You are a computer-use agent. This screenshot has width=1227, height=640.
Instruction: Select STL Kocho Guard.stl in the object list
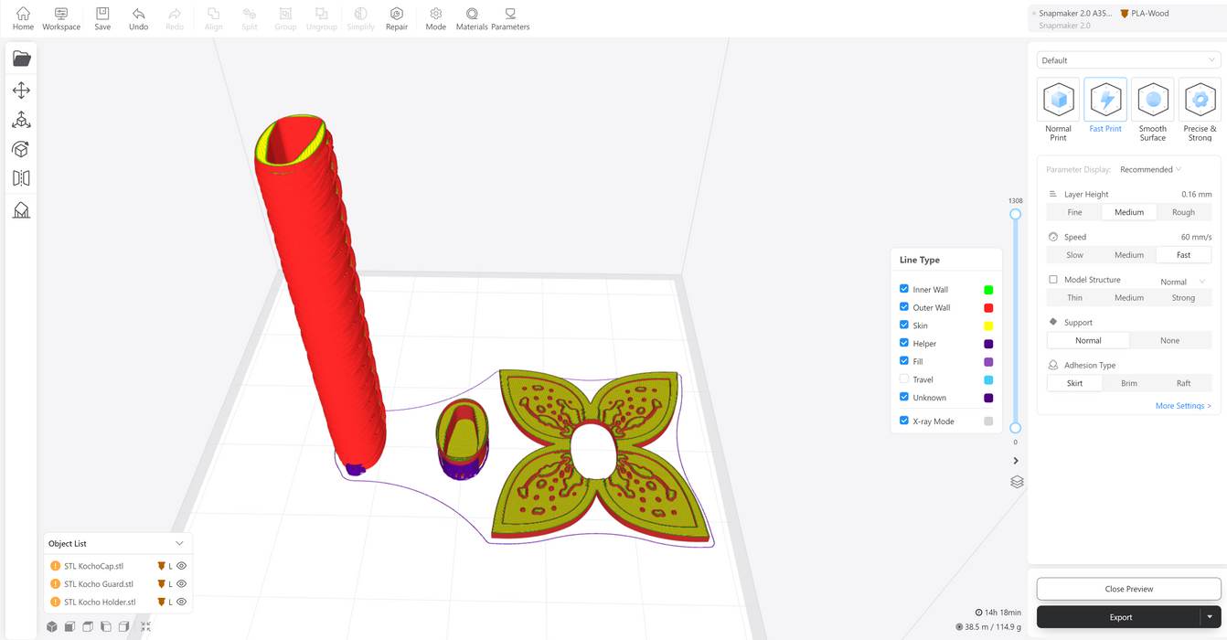click(99, 584)
